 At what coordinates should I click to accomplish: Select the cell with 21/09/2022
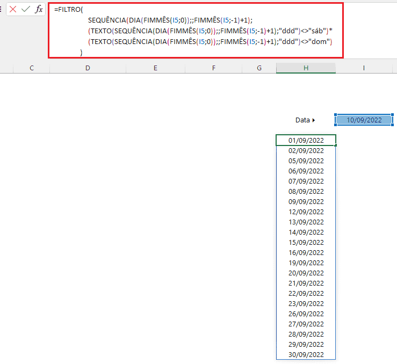[x=306, y=283]
